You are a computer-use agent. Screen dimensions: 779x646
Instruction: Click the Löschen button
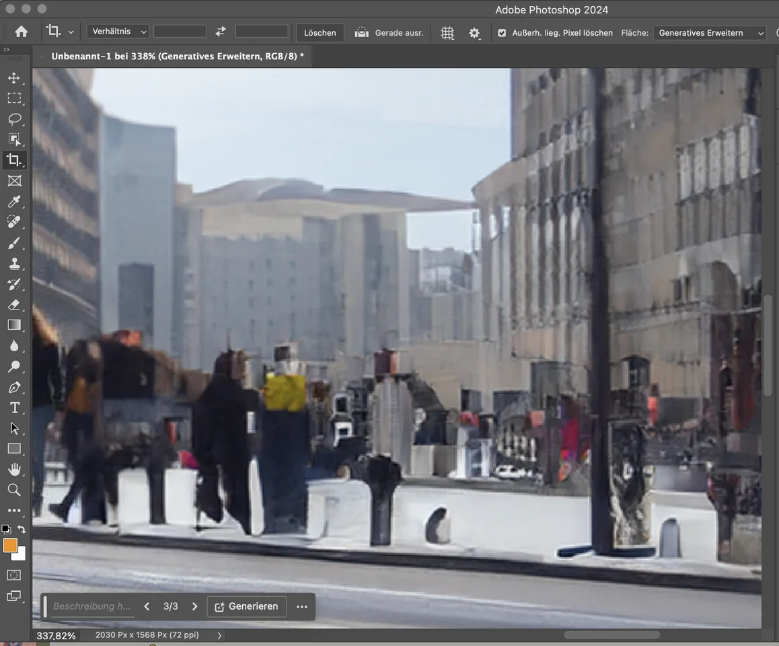(320, 33)
